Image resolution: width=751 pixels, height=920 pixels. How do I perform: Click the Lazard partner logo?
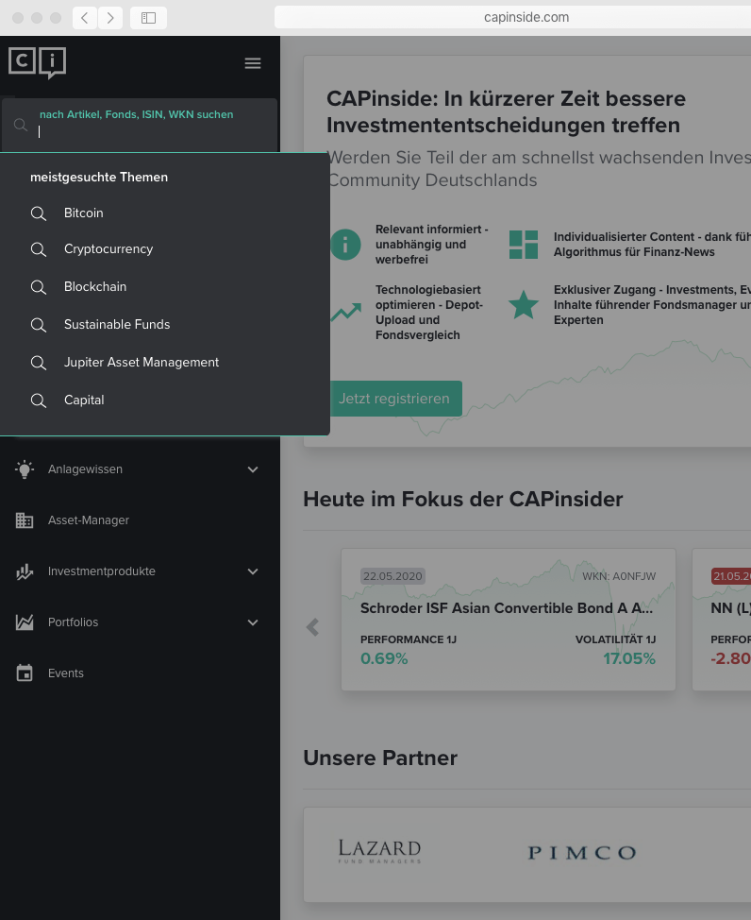pyautogui.click(x=379, y=851)
